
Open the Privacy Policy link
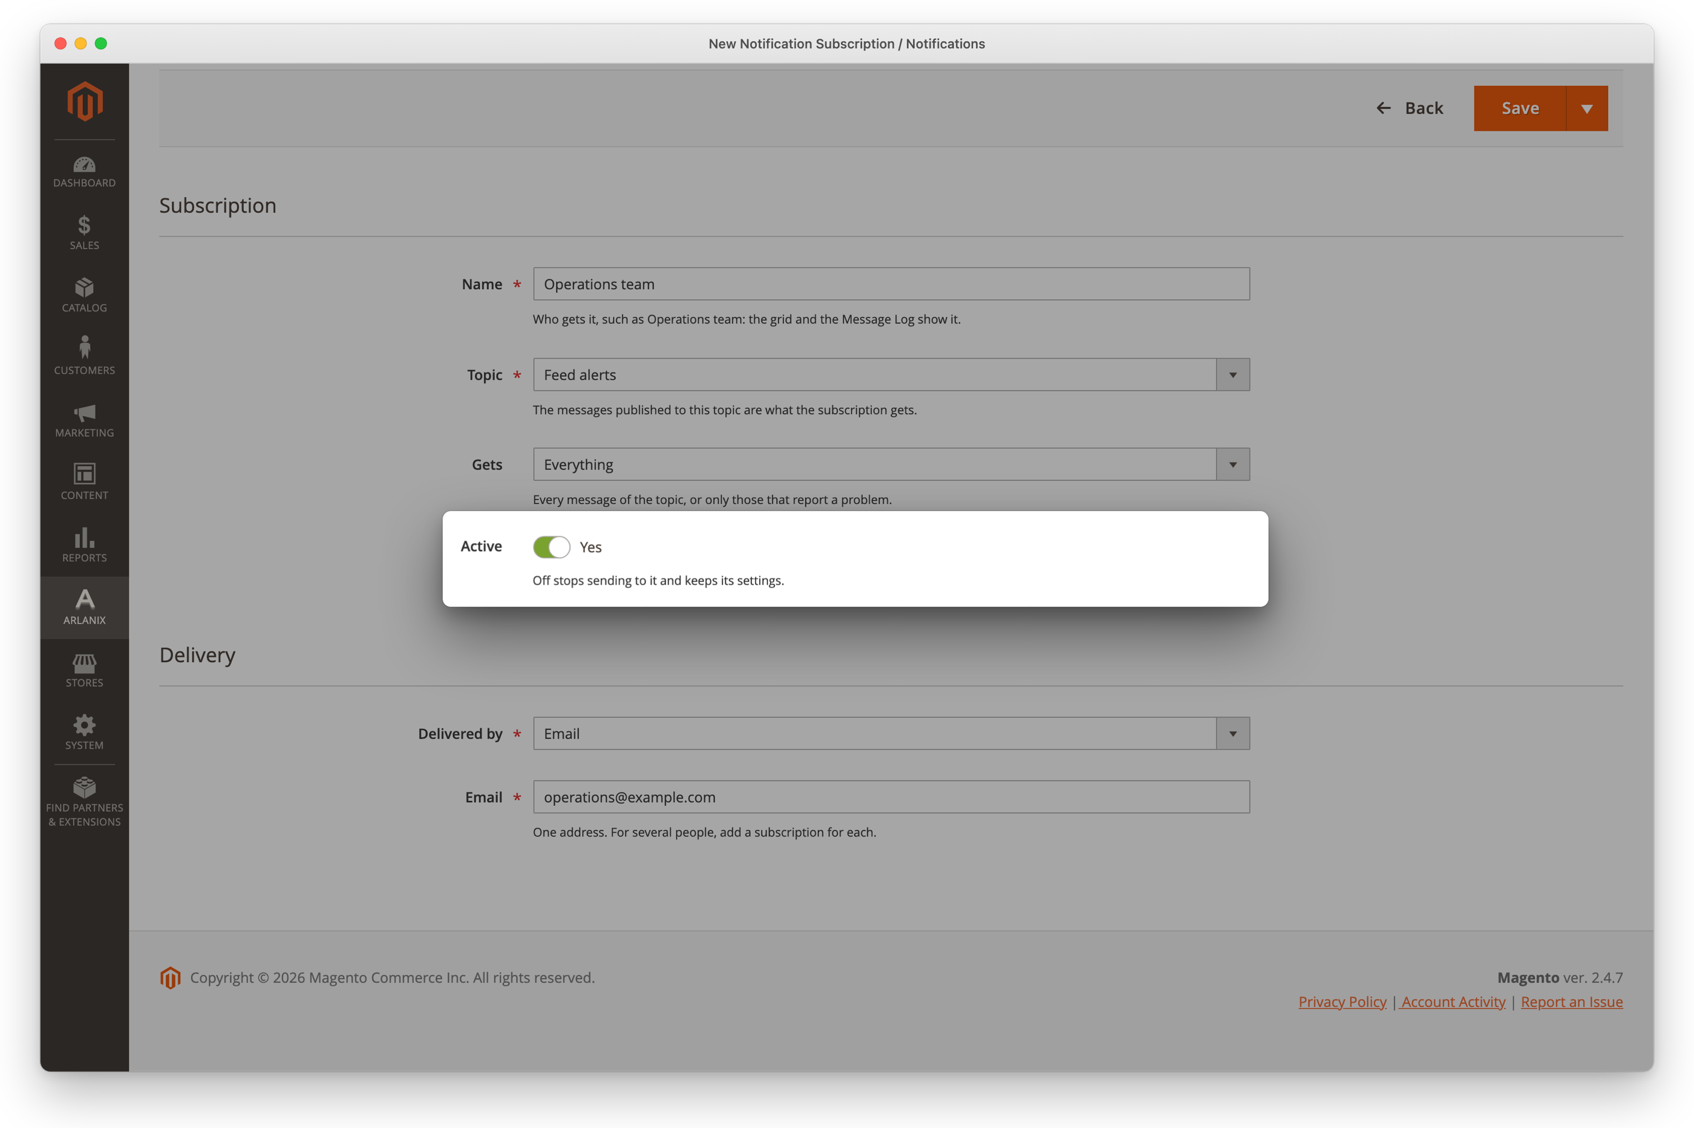click(1342, 1002)
